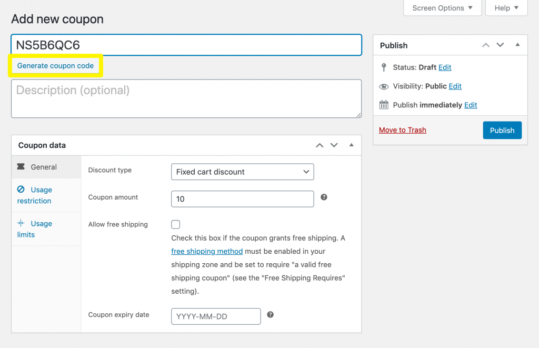539x348 pixels.
Task: Enable the Allow free shipping checkbox
Action: [176, 224]
